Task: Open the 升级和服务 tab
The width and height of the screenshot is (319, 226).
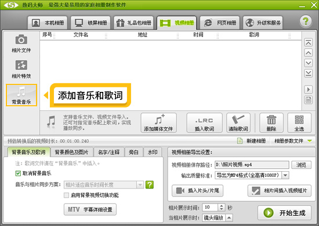Action: pos(263,23)
